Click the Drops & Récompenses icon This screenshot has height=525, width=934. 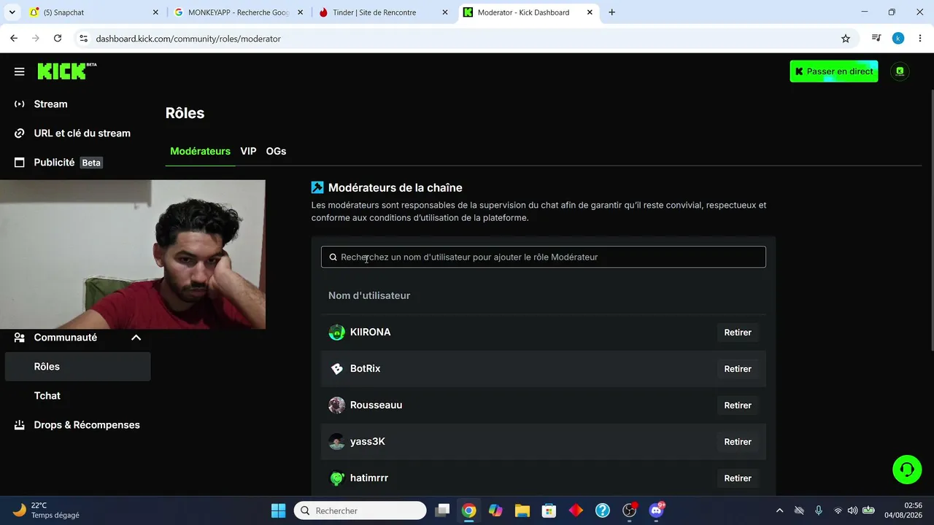(20, 425)
